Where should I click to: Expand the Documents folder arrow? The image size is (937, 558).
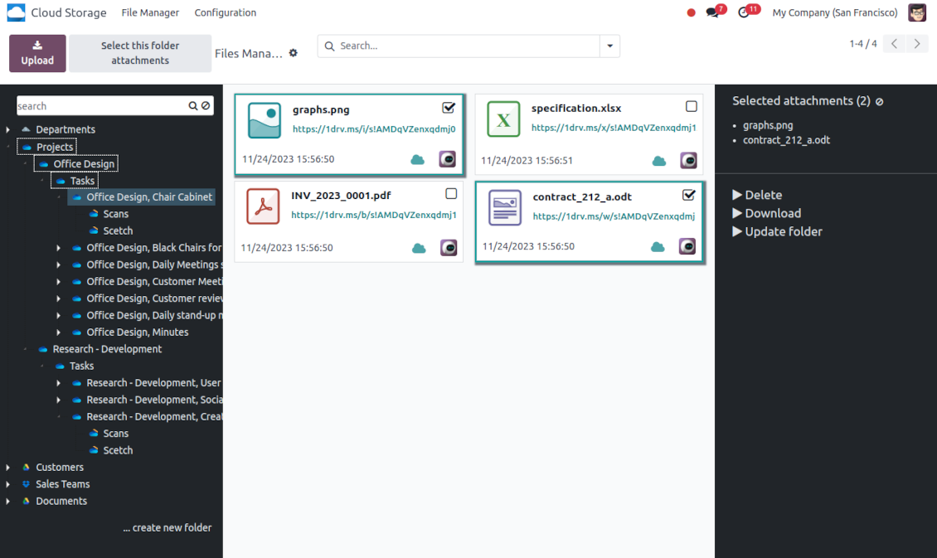7,502
